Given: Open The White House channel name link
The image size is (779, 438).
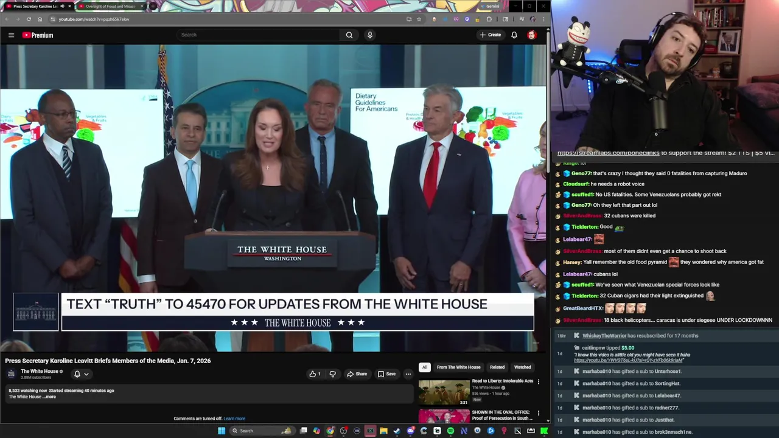Looking at the screenshot, I should (40, 371).
